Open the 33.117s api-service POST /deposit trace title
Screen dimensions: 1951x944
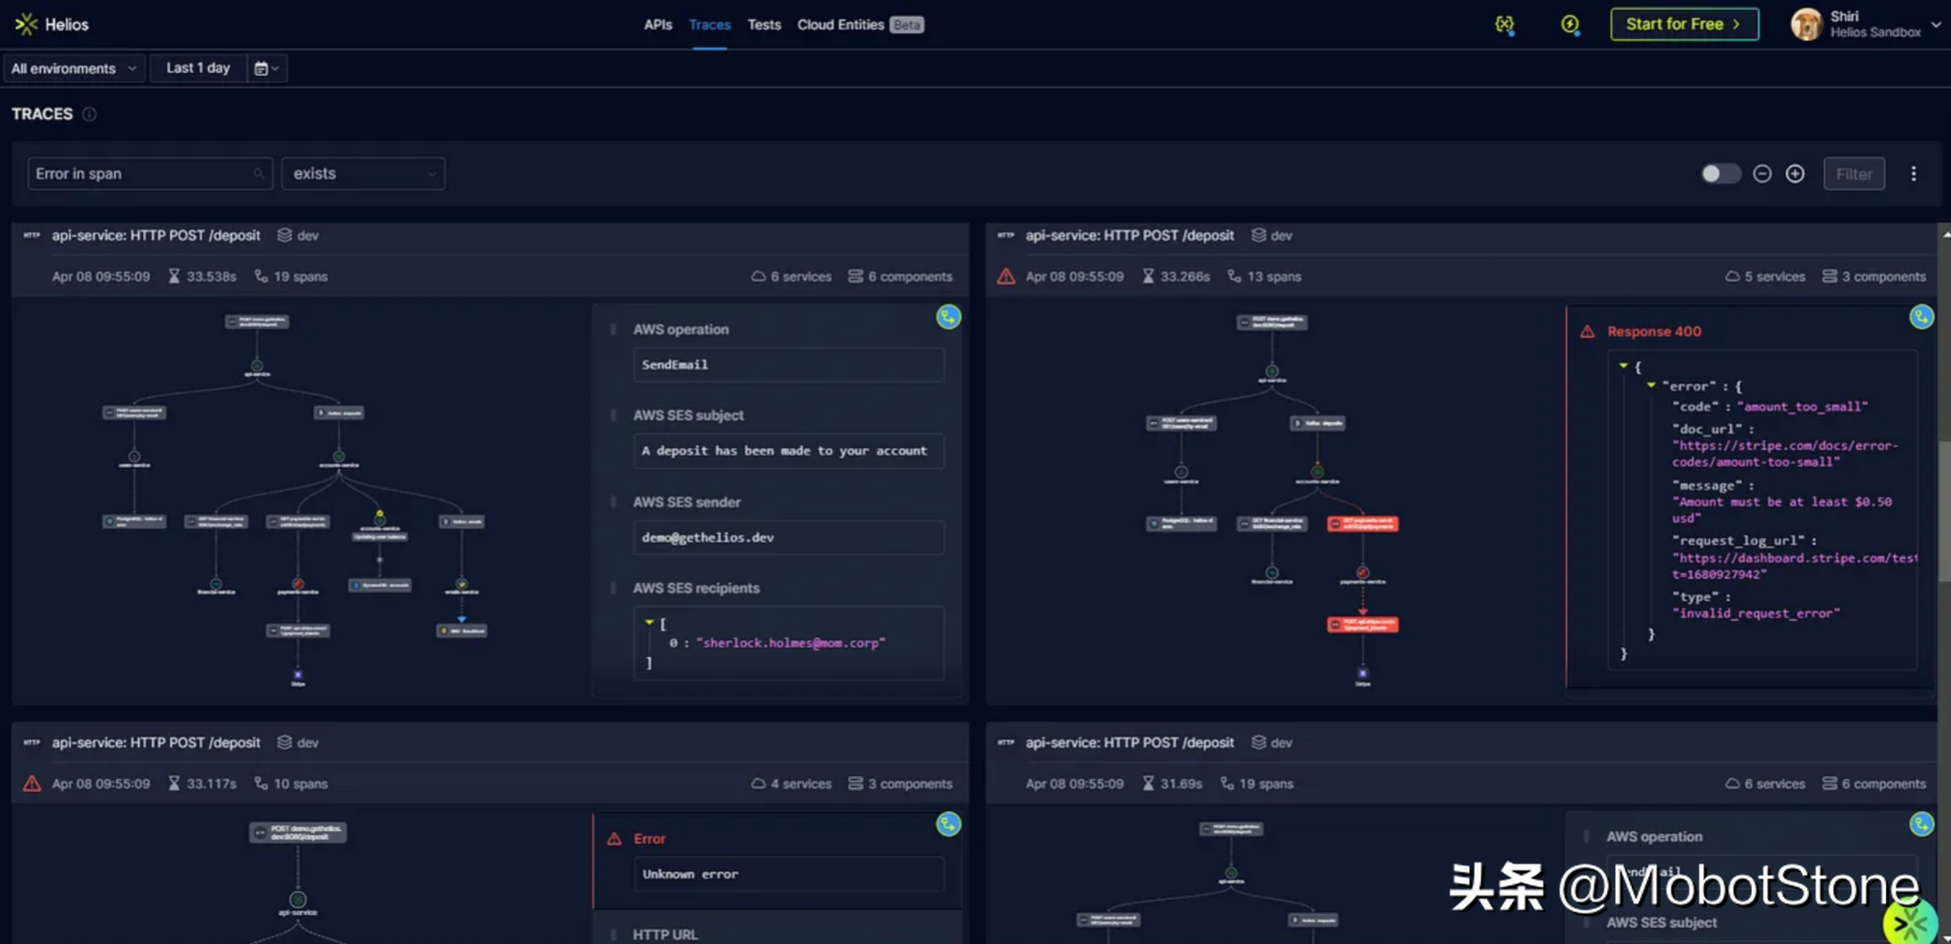pos(155,742)
